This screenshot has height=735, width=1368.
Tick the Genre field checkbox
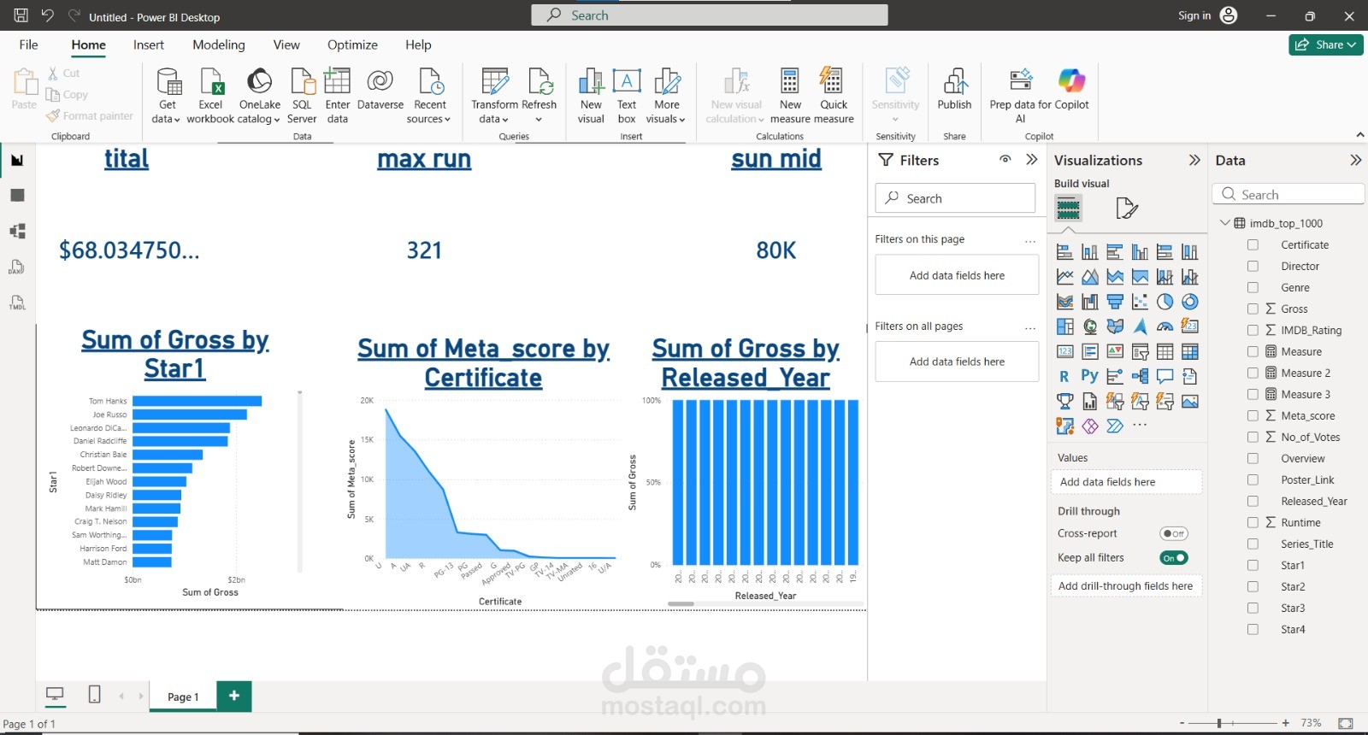[x=1253, y=287]
